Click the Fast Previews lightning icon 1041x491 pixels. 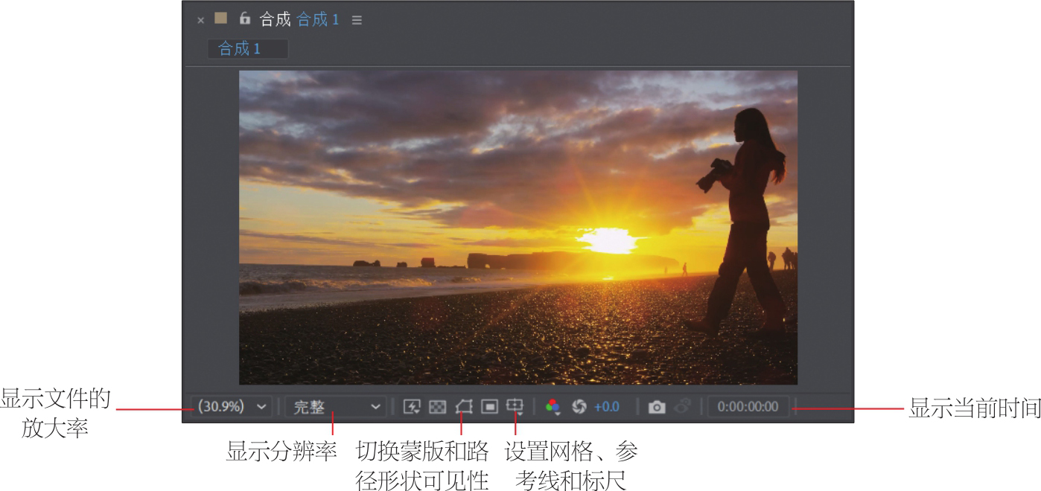click(x=412, y=406)
